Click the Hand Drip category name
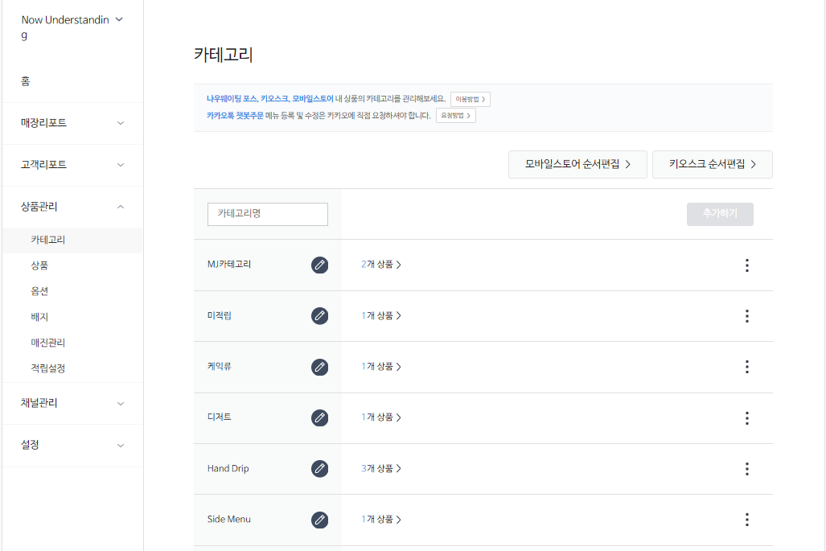Viewport: 826px width, 551px height. [x=228, y=468]
